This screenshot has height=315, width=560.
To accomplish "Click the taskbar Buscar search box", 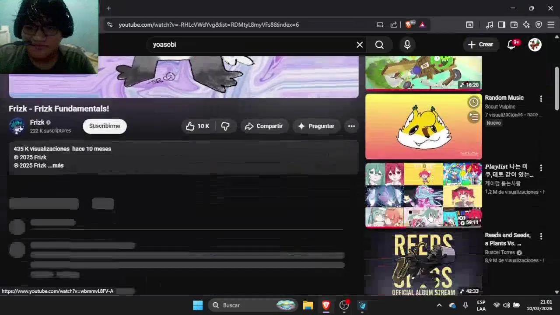I will (253, 305).
